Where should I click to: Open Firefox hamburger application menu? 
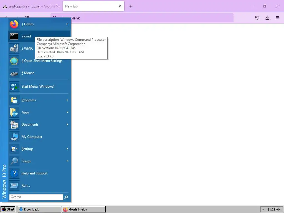277,18
